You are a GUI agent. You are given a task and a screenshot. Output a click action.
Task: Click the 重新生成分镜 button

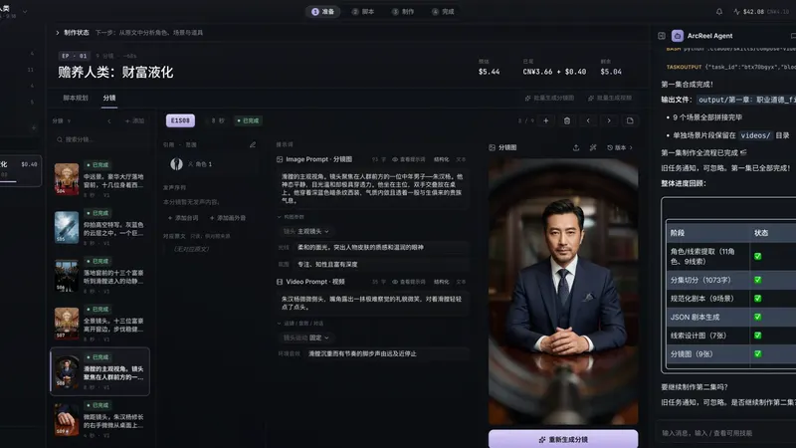click(x=563, y=439)
